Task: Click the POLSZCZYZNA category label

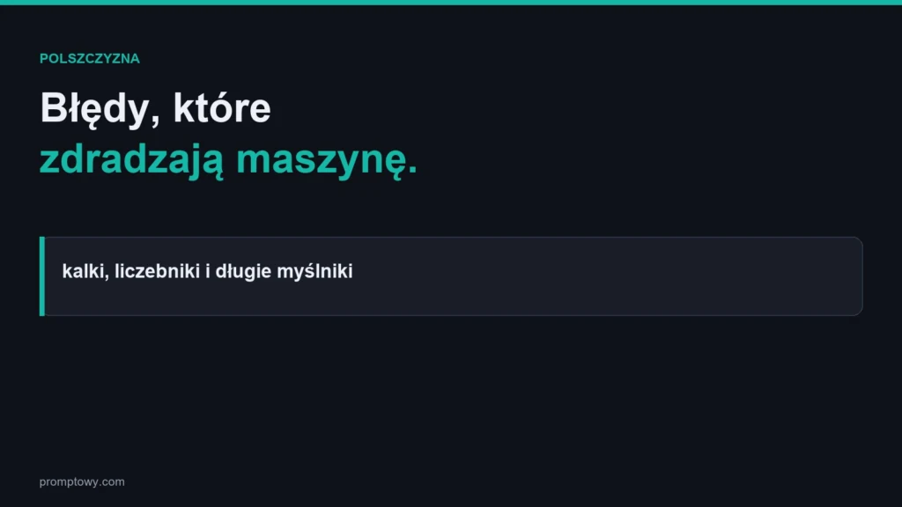Action: pos(89,59)
